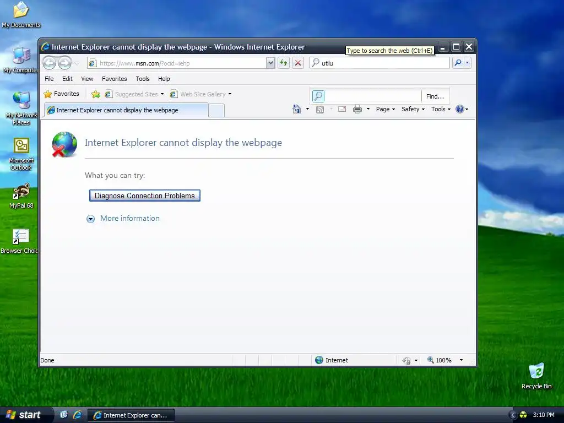
Task: Click Diagnose Connection Problems button
Action: tap(145, 196)
